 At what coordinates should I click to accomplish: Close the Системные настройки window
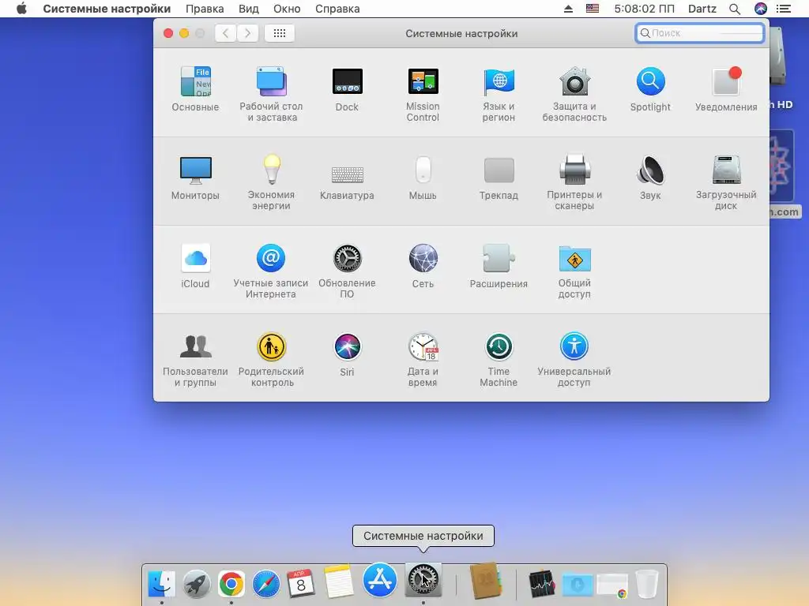[168, 33]
